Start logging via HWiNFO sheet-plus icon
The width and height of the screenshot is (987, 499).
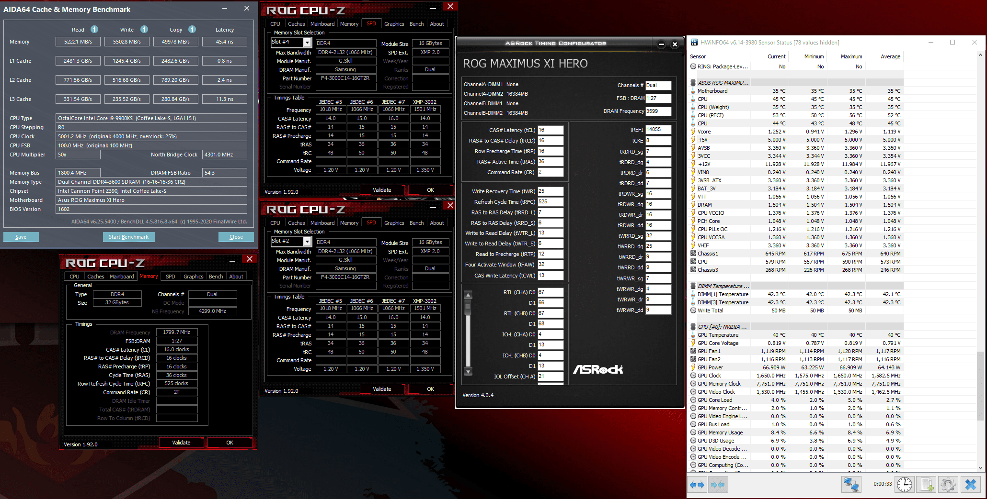tap(926, 484)
